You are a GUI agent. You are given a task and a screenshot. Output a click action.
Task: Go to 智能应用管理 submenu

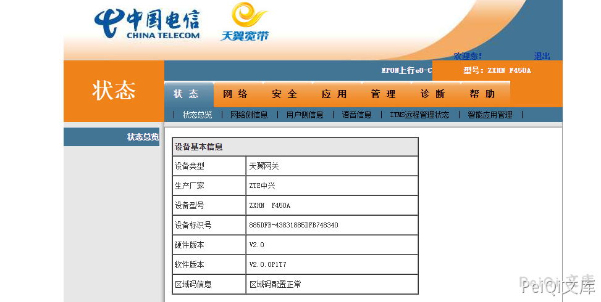pos(490,115)
